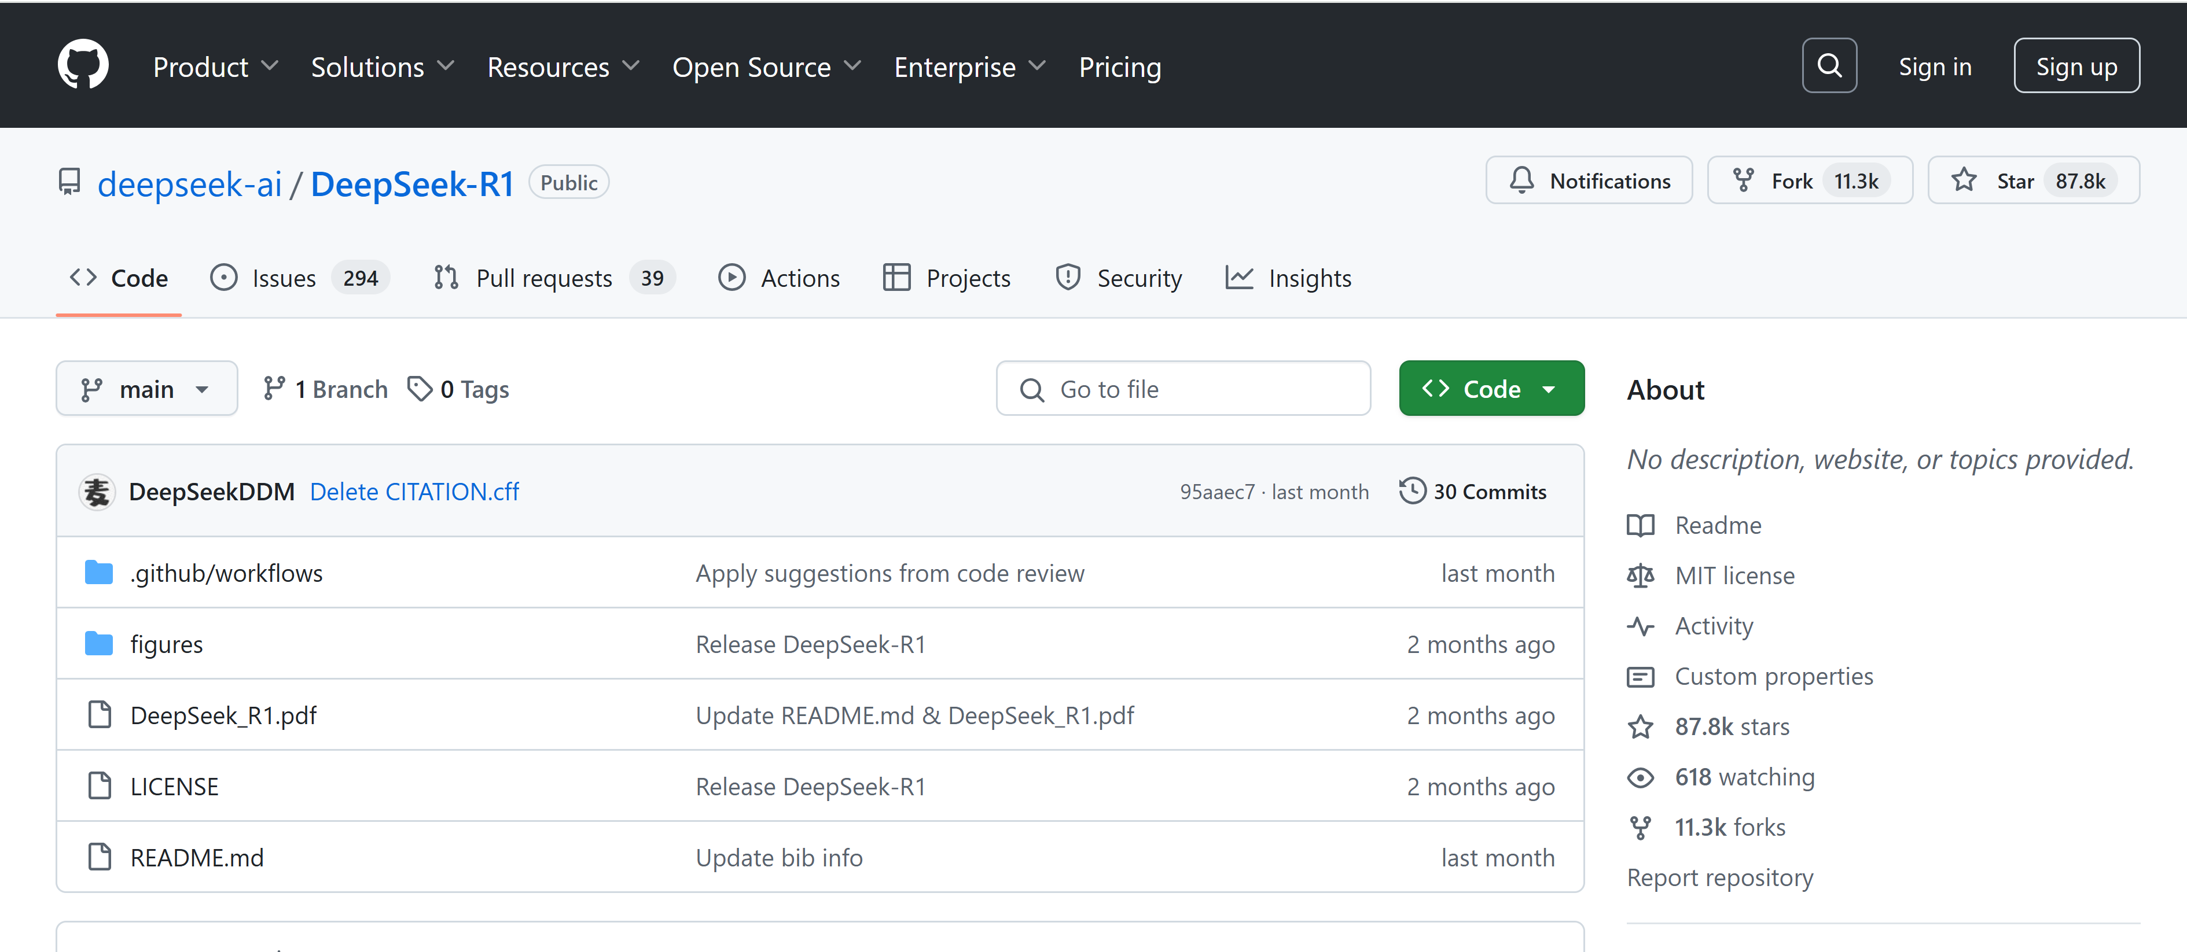Expand the main branch dropdown

click(146, 389)
